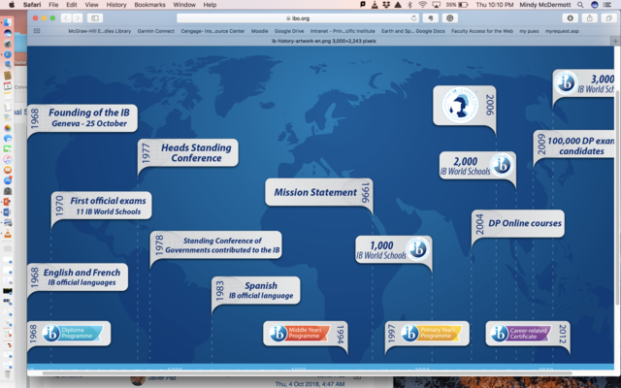Open the History menu
621x388 pixels.
click(x=116, y=5)
